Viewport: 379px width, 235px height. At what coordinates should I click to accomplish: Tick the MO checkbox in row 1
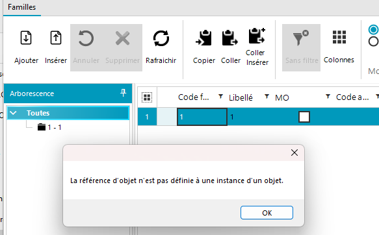[304, 117]
